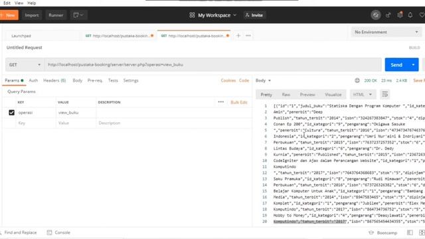
Task: Click the network globe icon
Action: [x=357, y=80]
